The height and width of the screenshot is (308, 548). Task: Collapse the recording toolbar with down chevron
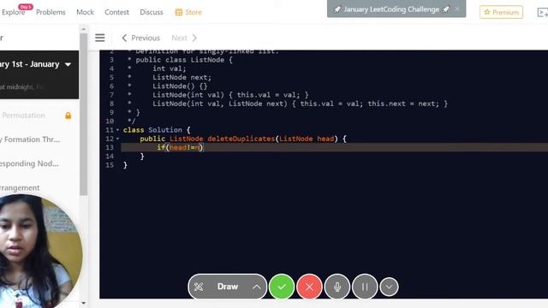(x=389, y=287)
